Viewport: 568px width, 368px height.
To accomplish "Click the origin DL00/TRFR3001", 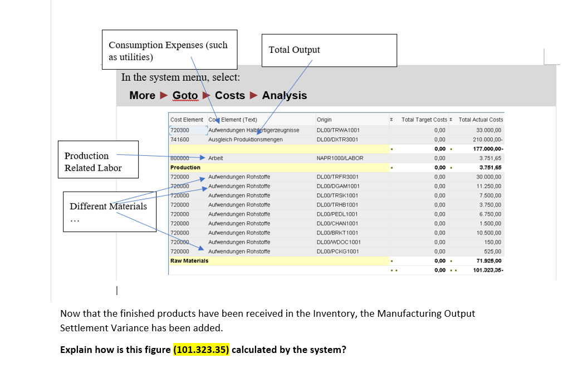I will click(337, 176).
